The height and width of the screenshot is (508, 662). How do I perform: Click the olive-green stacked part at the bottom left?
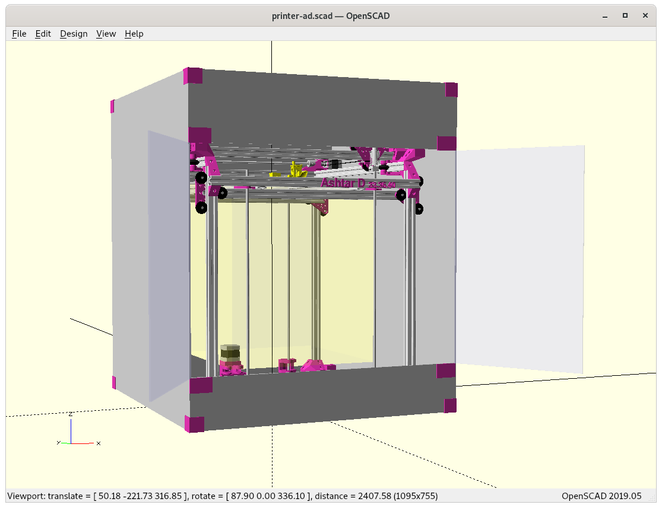[230, 352]
